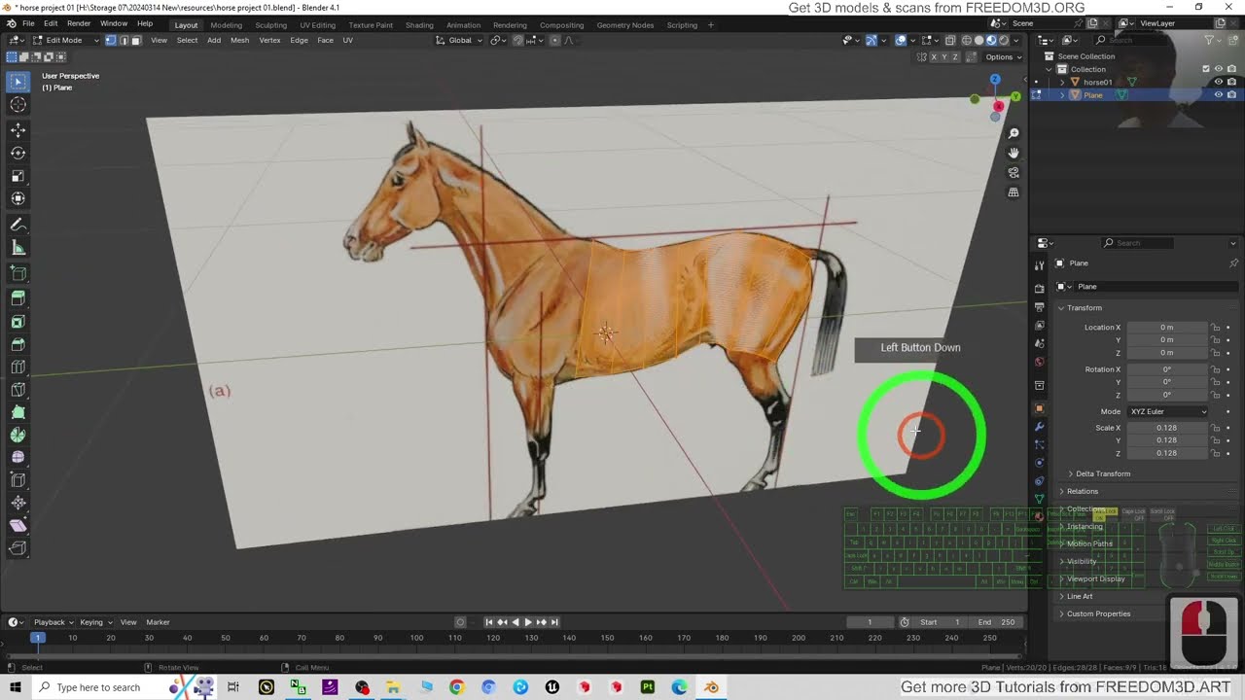This screenshot has width=1245, height=700.
Task: Select the Move tool
Action: coord(18,129)
